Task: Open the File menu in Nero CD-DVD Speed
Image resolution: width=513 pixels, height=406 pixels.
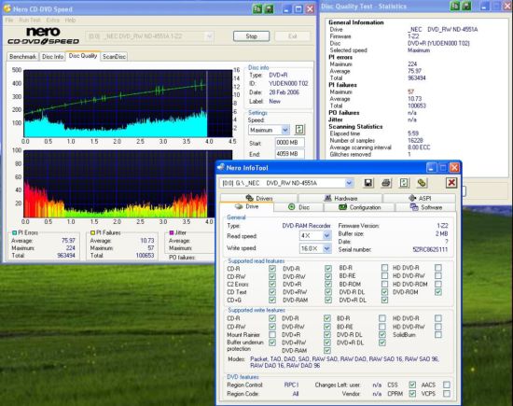Action: [9, 21]
